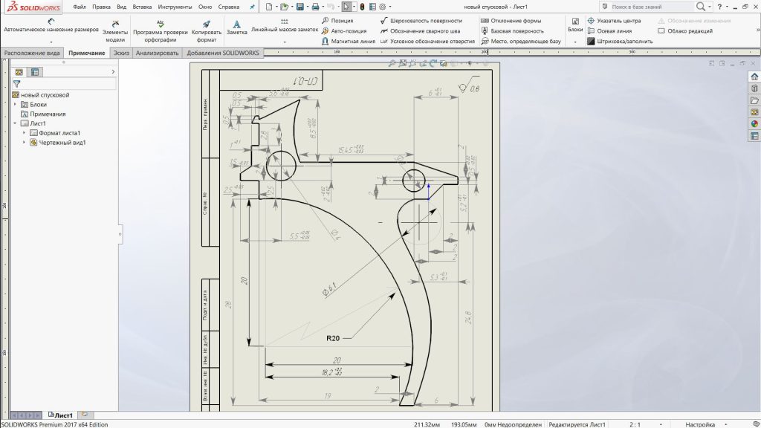
Task: Select the Указатель центра tool
Action: click(614, 21)
